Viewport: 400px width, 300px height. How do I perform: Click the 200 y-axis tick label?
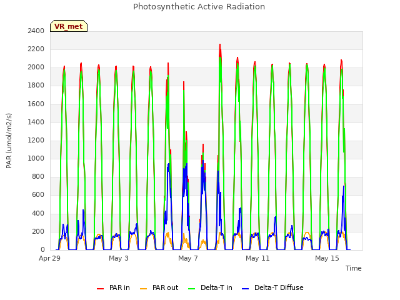(38, 232)
